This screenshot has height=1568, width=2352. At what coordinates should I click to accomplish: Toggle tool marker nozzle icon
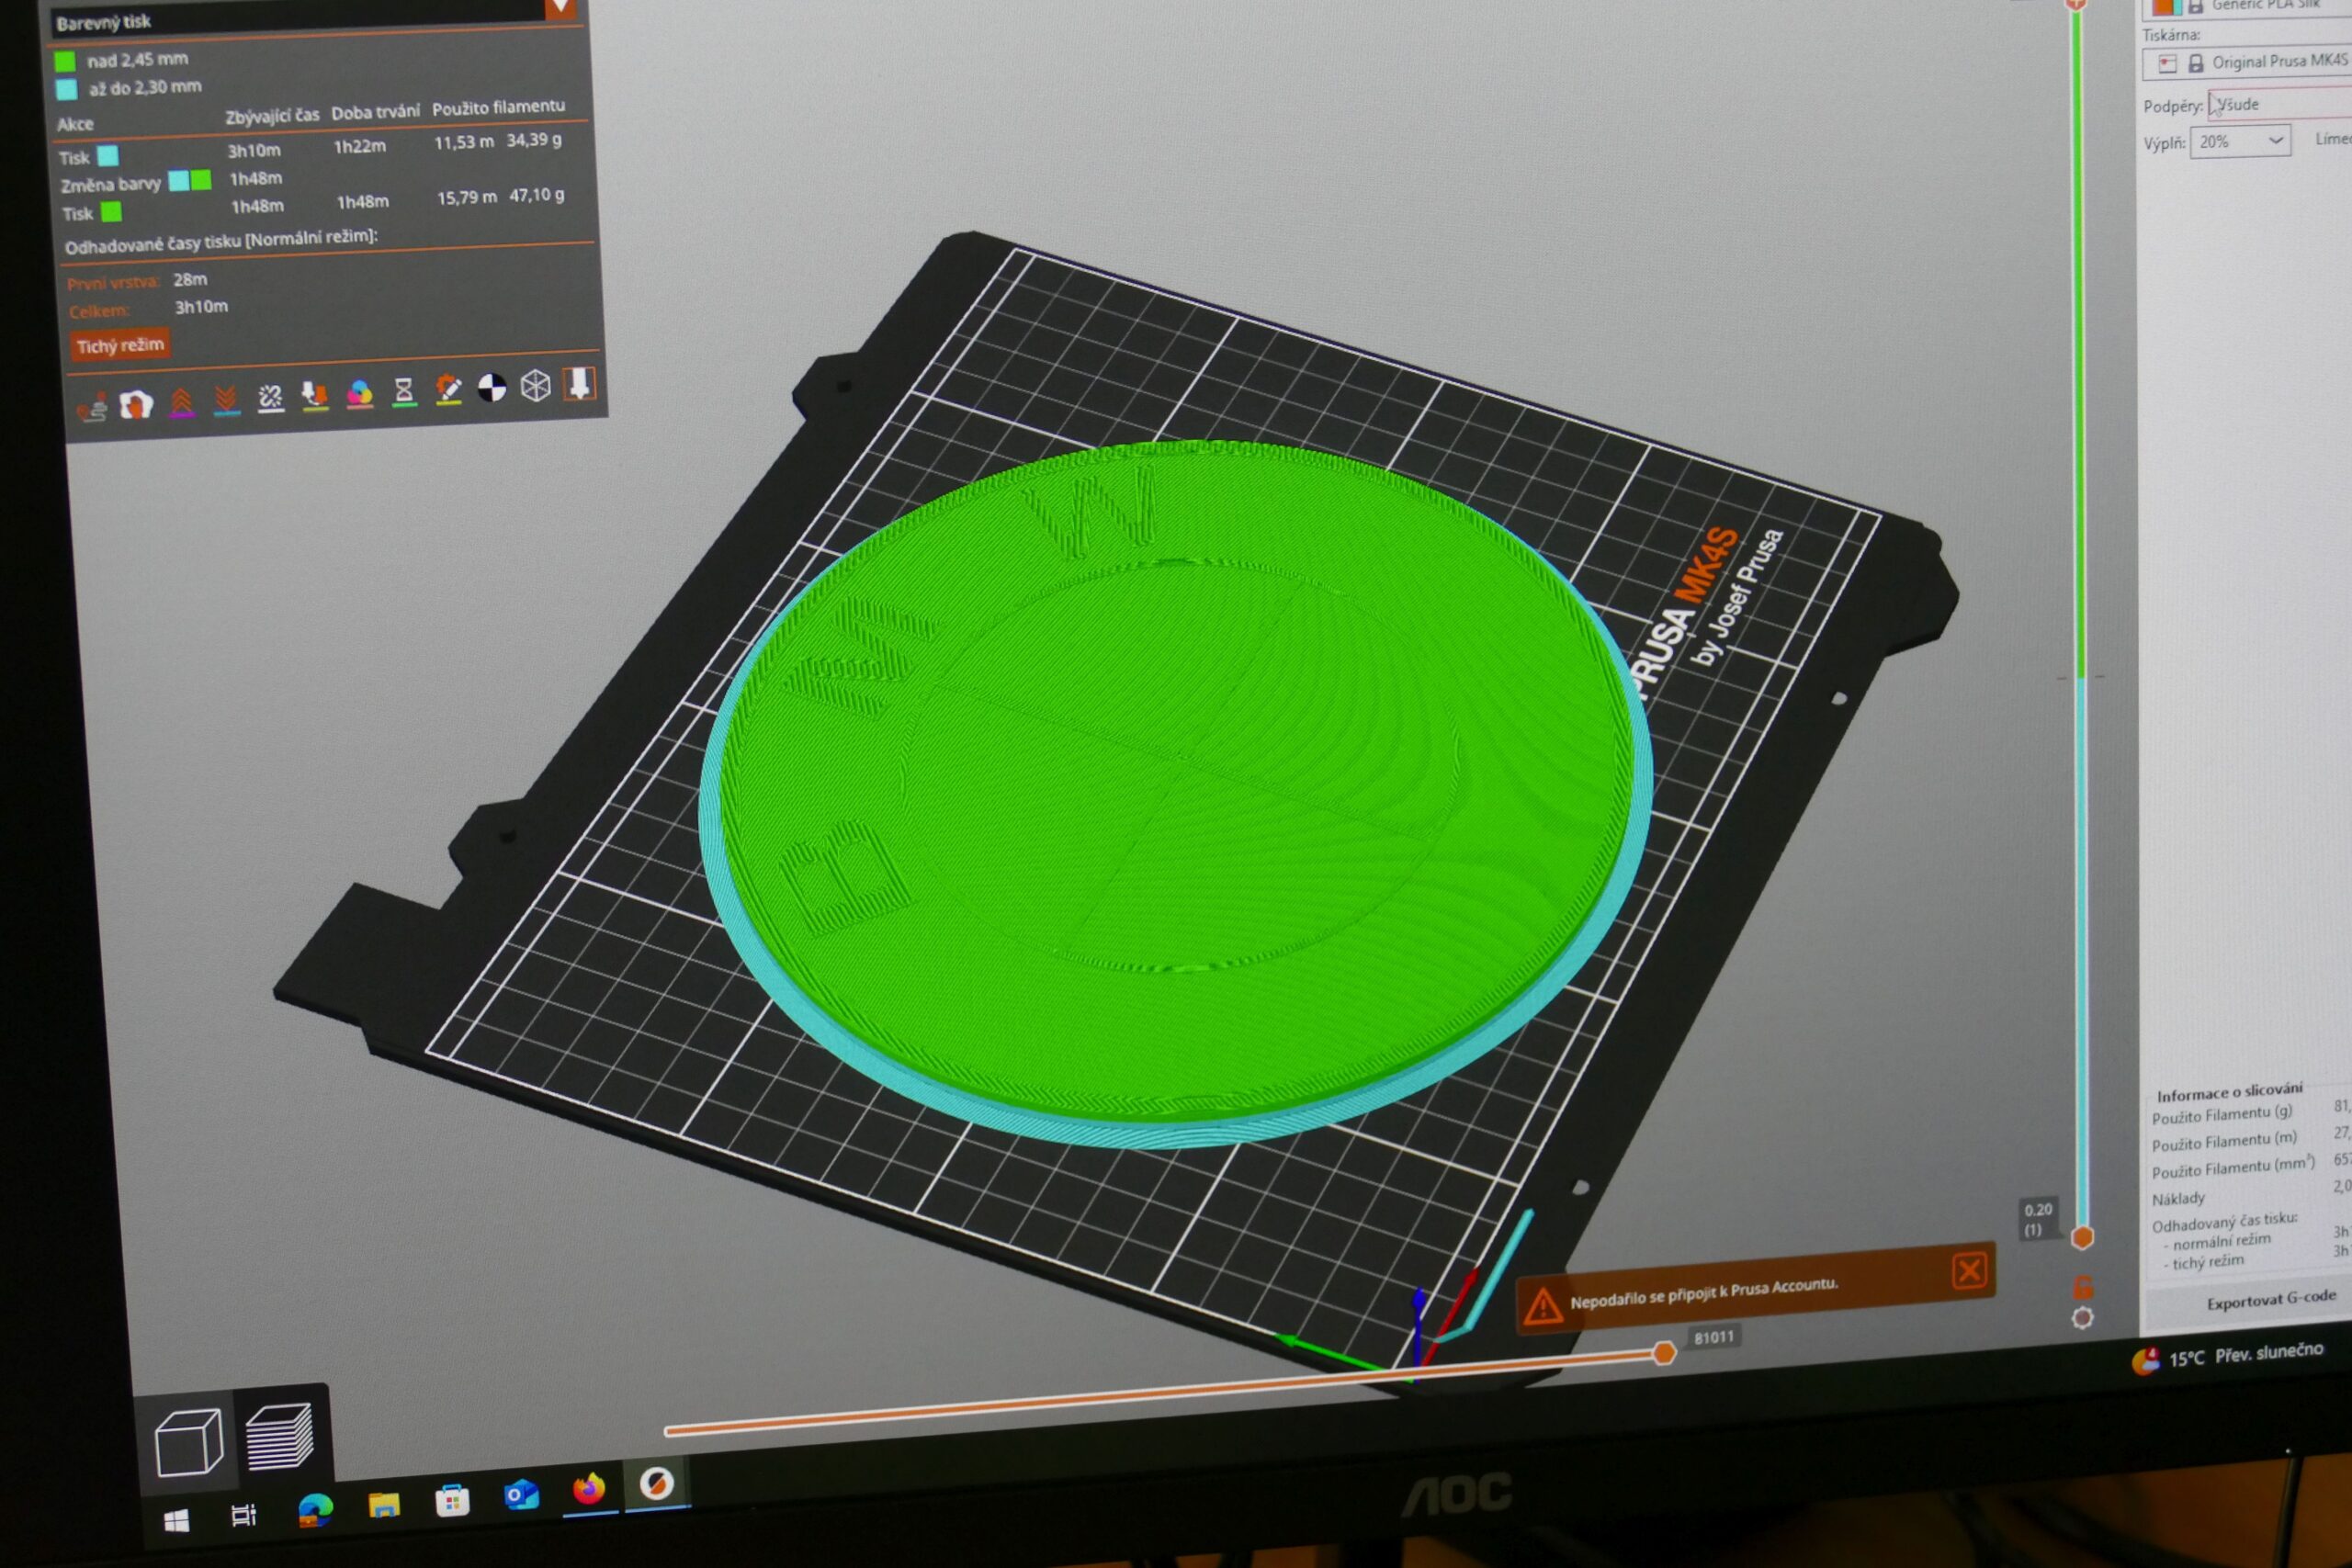click(579, 384)
